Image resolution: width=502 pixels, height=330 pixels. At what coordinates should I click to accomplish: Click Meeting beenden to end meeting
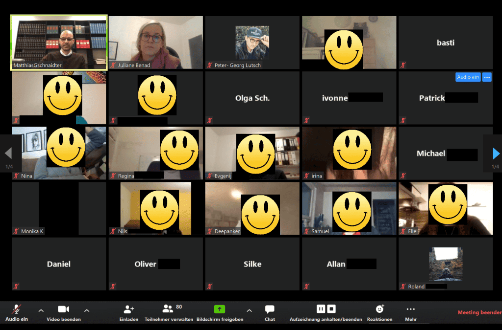click(x=479, y=312)
